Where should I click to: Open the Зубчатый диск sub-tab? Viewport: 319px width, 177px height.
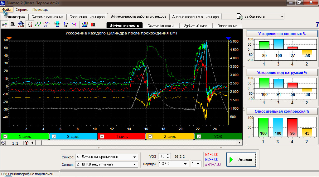pyautogui.click(x=196, y=26)
